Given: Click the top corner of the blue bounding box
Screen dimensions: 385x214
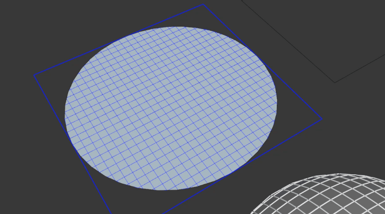Looking at the screenshot, I should (203, 5).
